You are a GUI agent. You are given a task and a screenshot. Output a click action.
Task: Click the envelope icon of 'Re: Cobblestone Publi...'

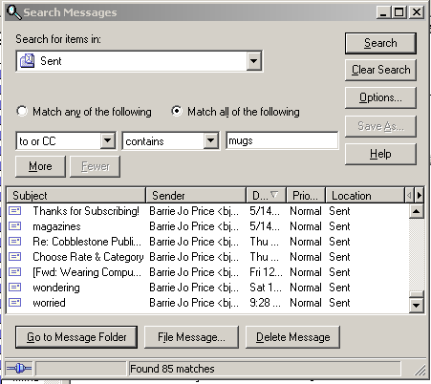point(15,242)
